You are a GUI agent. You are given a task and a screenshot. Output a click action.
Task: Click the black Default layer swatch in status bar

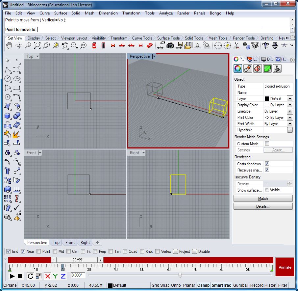point(110,285)
